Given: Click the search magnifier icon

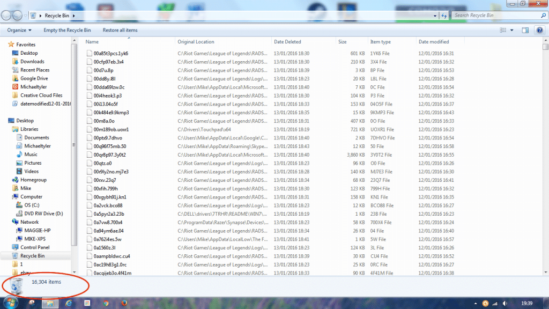Looking at the screenshot, I should point(544,16).
